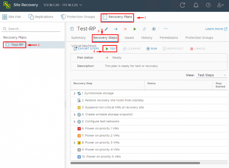Screen dimensions: 229x168
Task: Click the blue arrow move icon in the header
Action: point(116,29)
